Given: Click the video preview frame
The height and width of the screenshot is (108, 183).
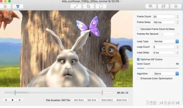Looking at the screenshot, I should tap(66, 49).
